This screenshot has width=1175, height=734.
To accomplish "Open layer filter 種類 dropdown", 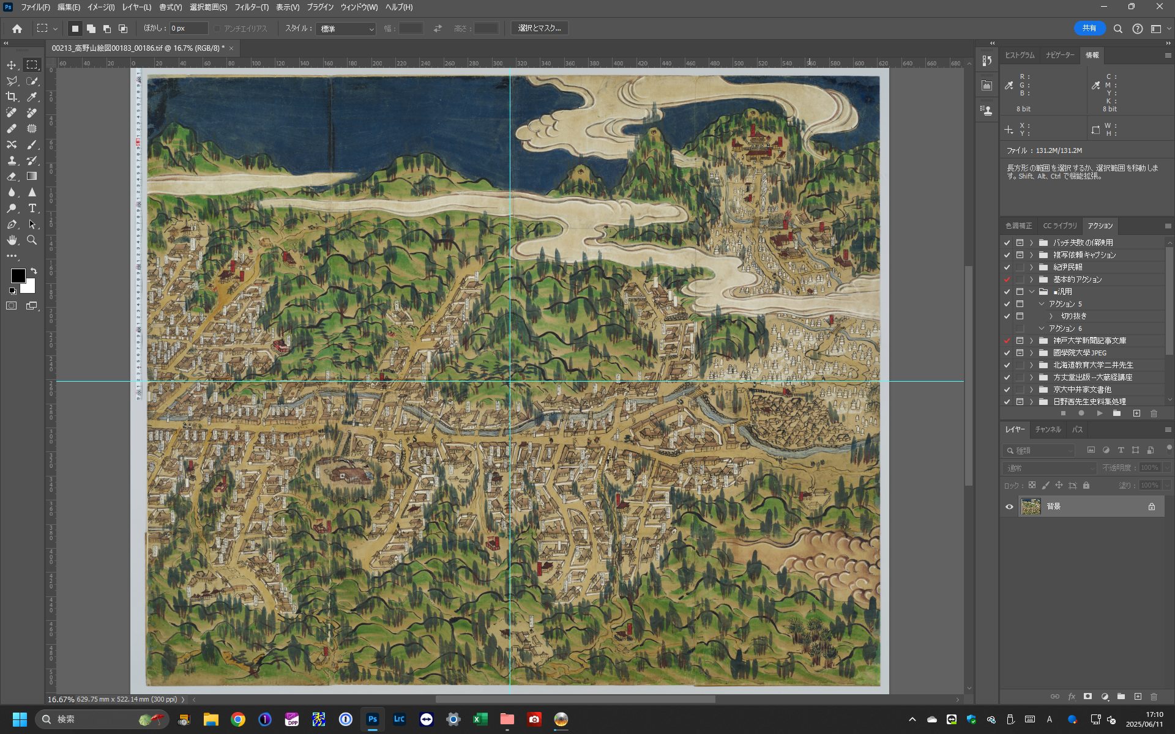I will (x=1039, y=450).
